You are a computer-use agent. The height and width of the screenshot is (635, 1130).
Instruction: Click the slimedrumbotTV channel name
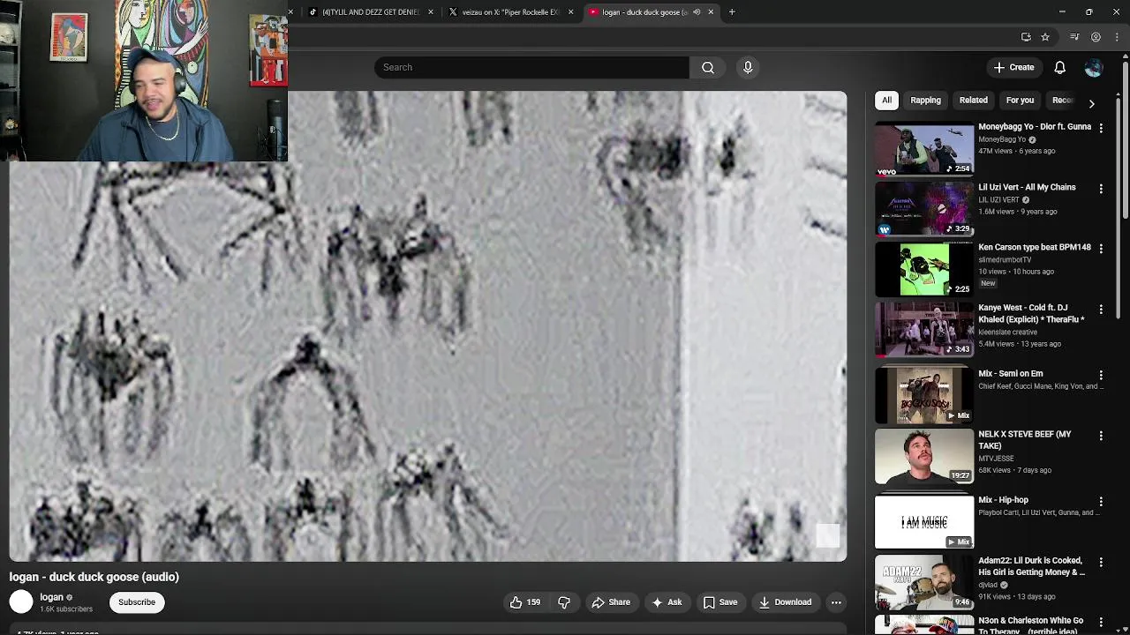click(1005, 260)
